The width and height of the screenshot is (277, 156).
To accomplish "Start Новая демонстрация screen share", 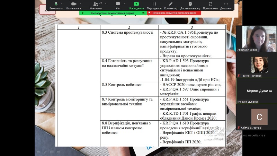I will click(x=136, y=6).
